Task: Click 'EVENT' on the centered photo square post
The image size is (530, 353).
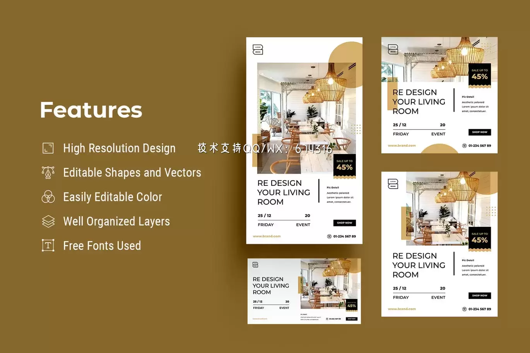Action: tap(438, 297)
